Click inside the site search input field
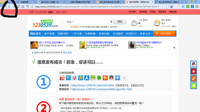Image resolution: width=200 pixels, height=112 pixels. tap(93, 22)
